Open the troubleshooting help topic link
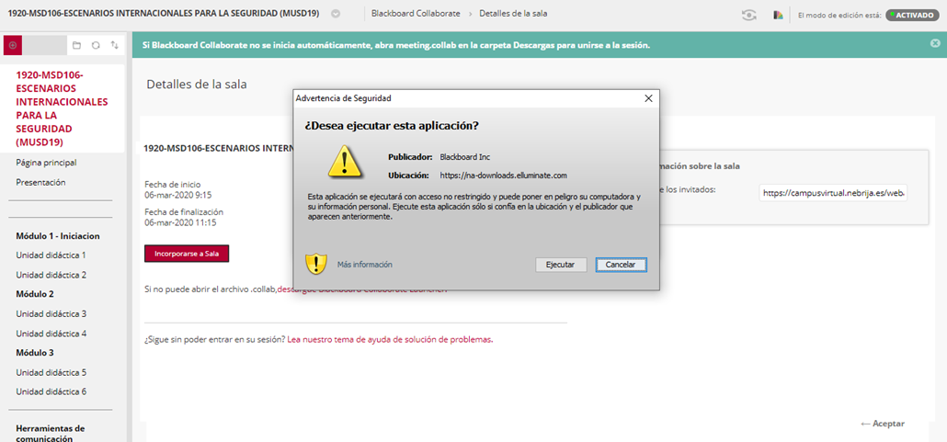Image resolution: width=947 pixels, height=442 pixels. (390, 339)
